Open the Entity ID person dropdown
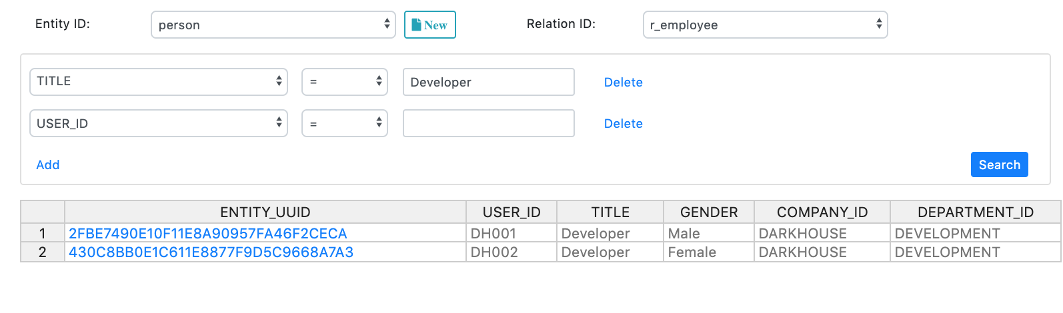 point(273,25)
